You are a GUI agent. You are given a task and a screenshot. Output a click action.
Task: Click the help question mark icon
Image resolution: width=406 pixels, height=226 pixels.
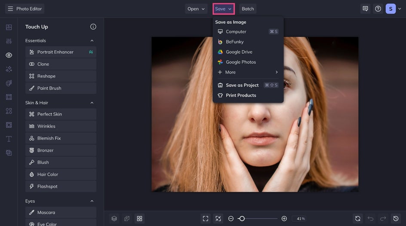pyautogui.click(x=378, y=9)
